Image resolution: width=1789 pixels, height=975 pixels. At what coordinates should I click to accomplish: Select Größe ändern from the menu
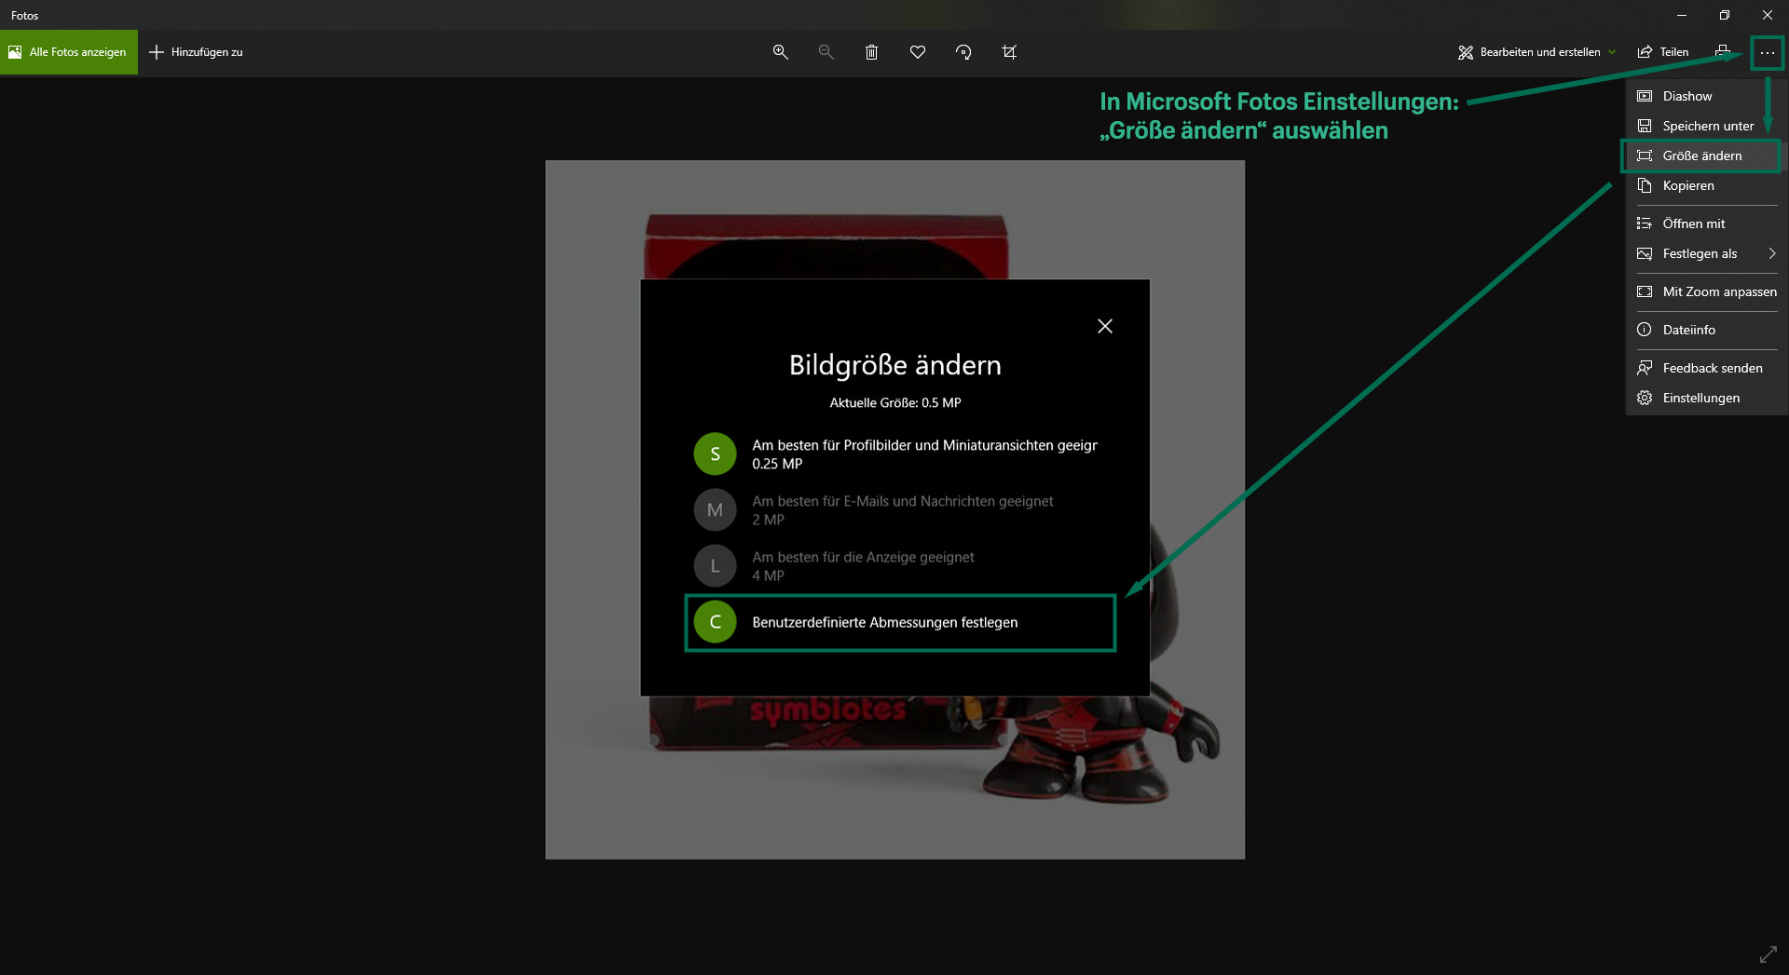click(x=1701, y=156)
